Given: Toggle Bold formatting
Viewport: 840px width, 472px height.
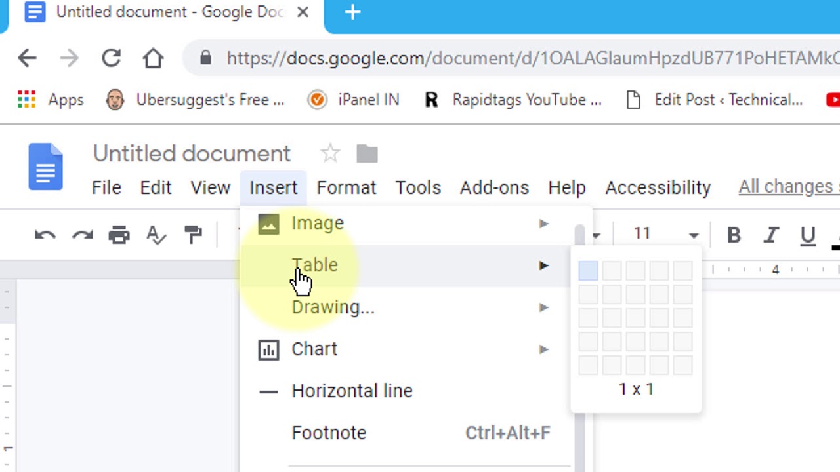Looking at the screenshot, I should point(734,235).
